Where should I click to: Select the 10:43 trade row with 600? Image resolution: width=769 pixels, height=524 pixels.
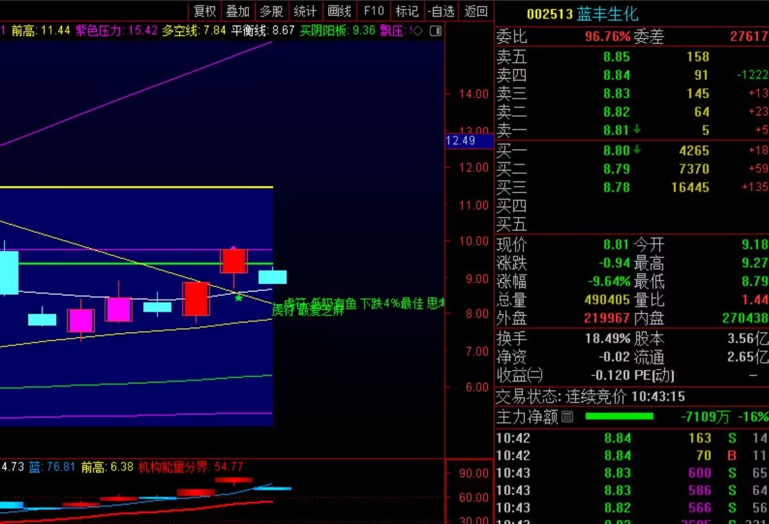point(632,473)
